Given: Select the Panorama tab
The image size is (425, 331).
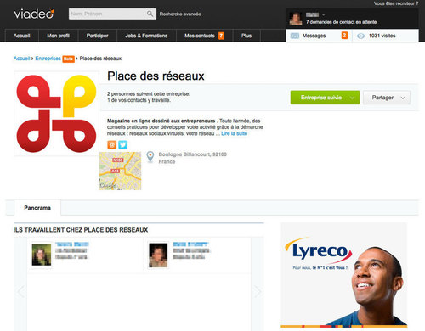Looking at the screenshot, I should [x=37, y=208].
